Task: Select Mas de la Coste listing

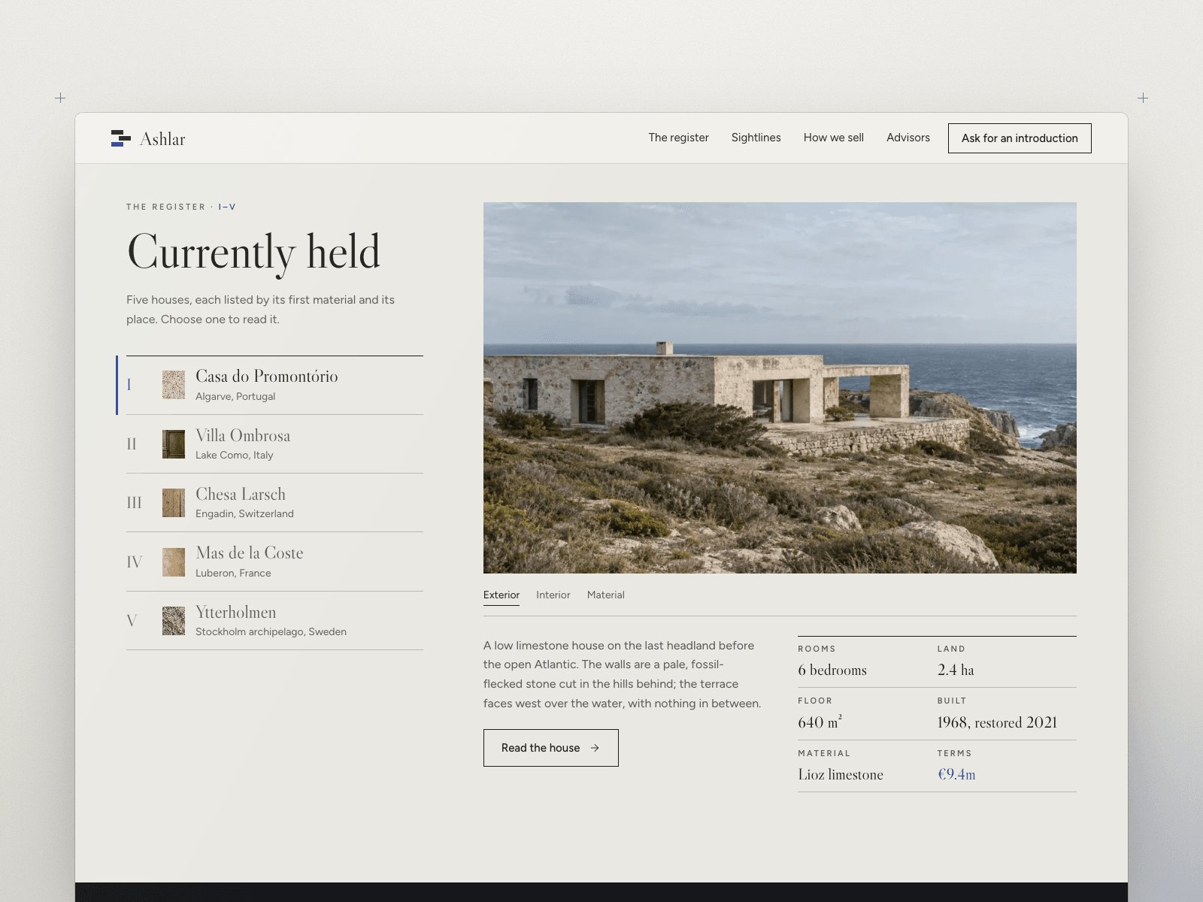Action: (x=274, y=561)
